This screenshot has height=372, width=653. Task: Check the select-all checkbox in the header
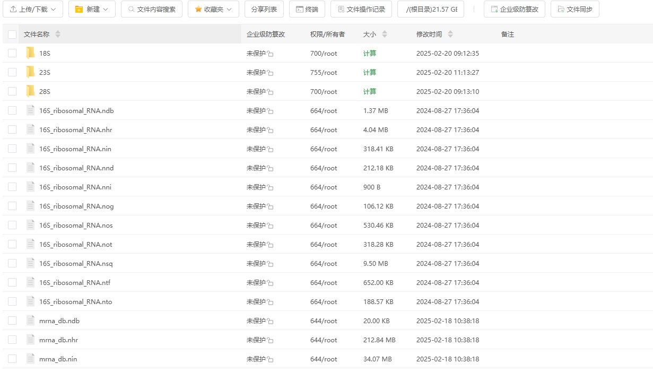coord(12,33)
